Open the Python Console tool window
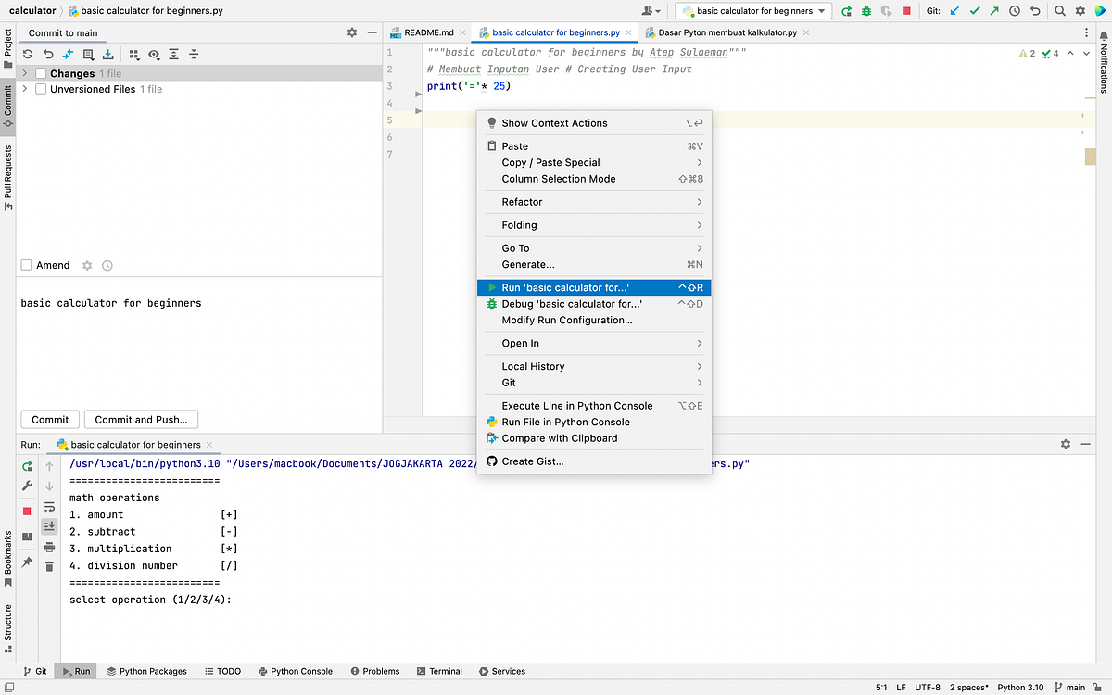1112x695 pixels. tap(296, 670)
